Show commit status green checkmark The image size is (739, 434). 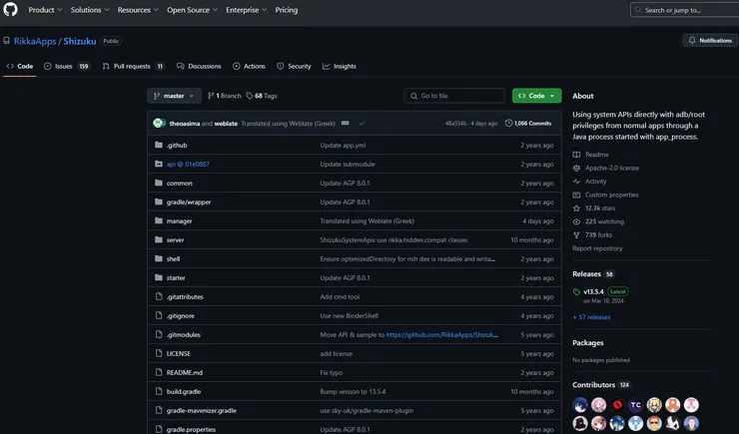[x=362, y=124]
